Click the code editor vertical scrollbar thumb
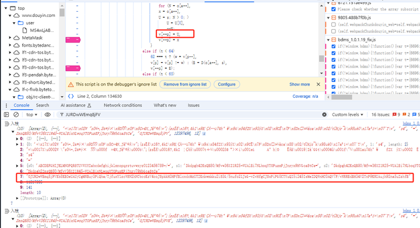Screen dimensions: 420x228 pos(321,59)
